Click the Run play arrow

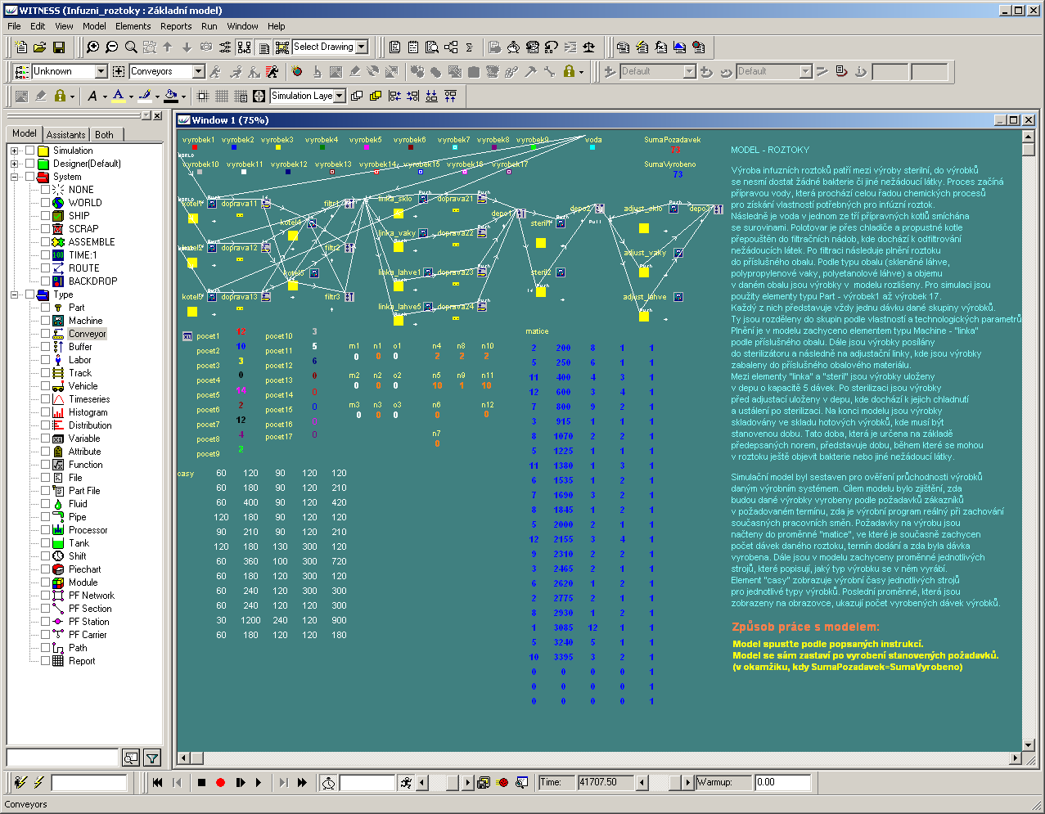pos(259,782)
